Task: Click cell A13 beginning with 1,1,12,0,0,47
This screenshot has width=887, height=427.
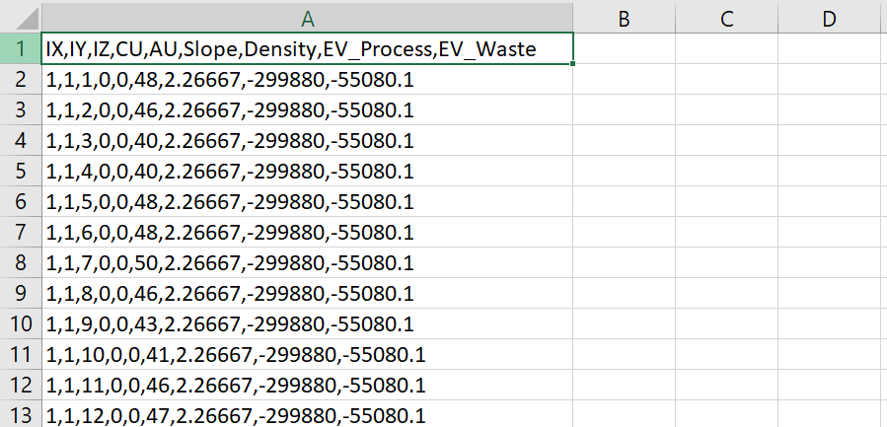Action: [x=307, y=414]
